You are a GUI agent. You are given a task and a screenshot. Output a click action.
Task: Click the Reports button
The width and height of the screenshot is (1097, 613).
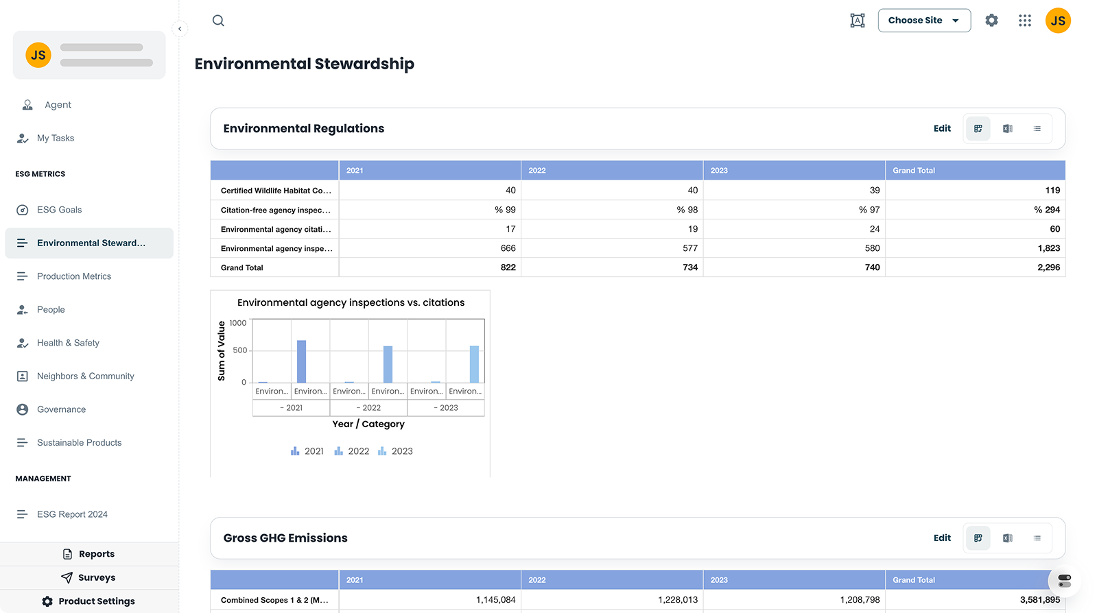(x=89, y=554)
